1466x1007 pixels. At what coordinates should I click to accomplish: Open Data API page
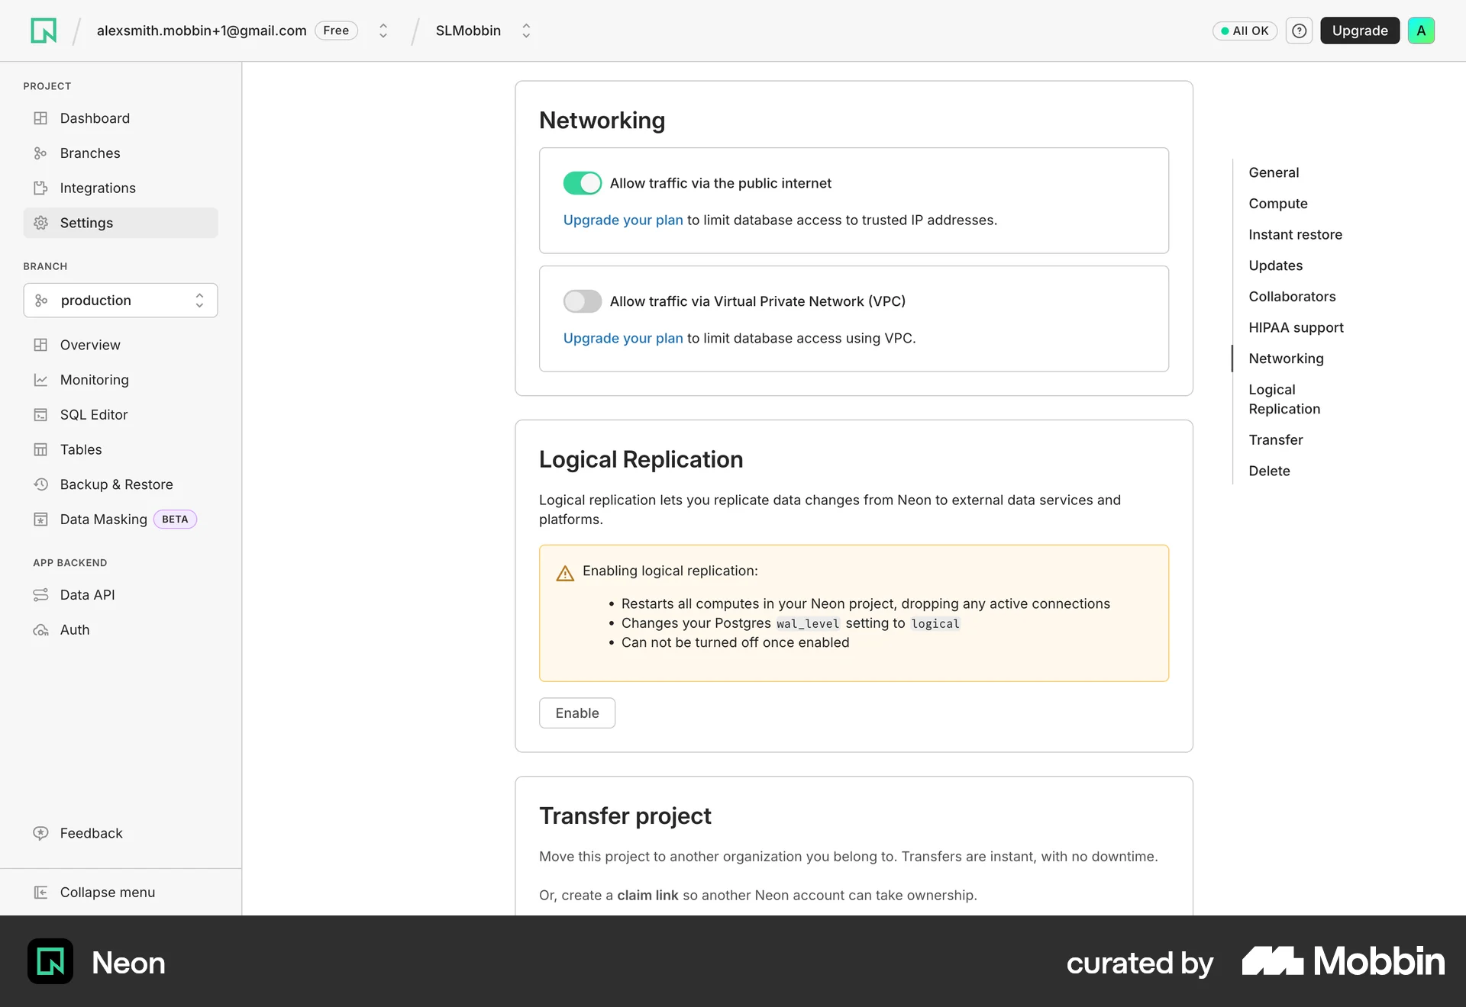(121, 595)
